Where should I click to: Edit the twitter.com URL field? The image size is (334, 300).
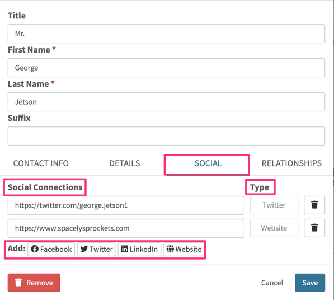(x=126, y=205)
